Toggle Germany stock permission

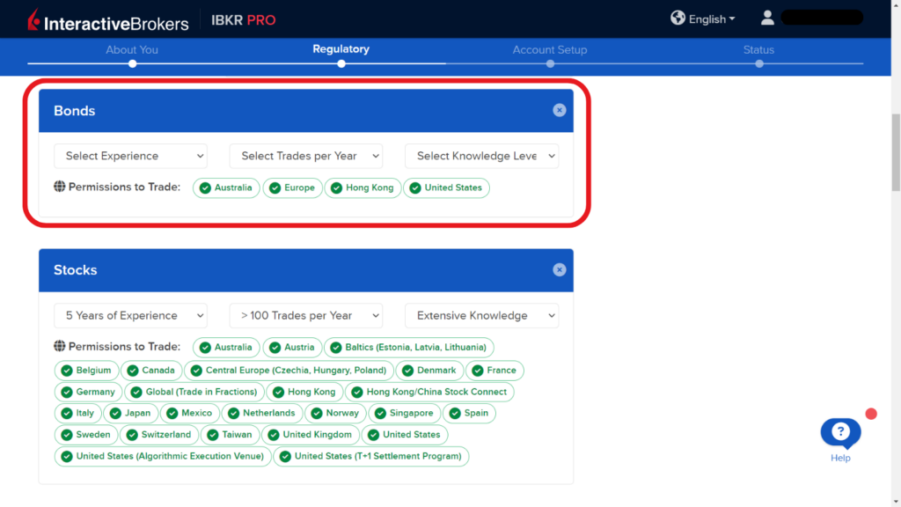tap(89, 392)
